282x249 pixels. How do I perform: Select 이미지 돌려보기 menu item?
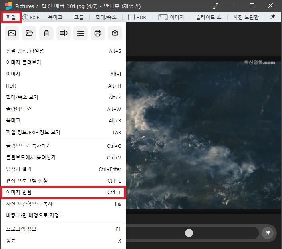[x=63, y=62]
